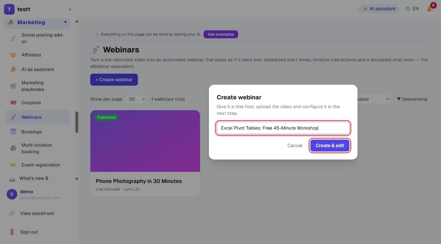The image size is (441, 244).
Task: Click the Sign out door icon
Action: 12,232
